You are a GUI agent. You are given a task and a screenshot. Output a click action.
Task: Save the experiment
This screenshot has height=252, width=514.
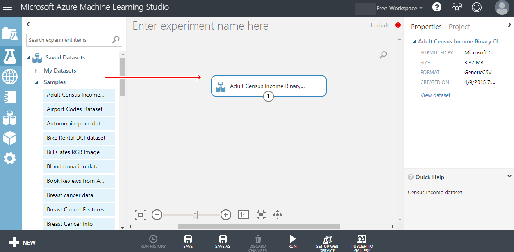point(188,242)
